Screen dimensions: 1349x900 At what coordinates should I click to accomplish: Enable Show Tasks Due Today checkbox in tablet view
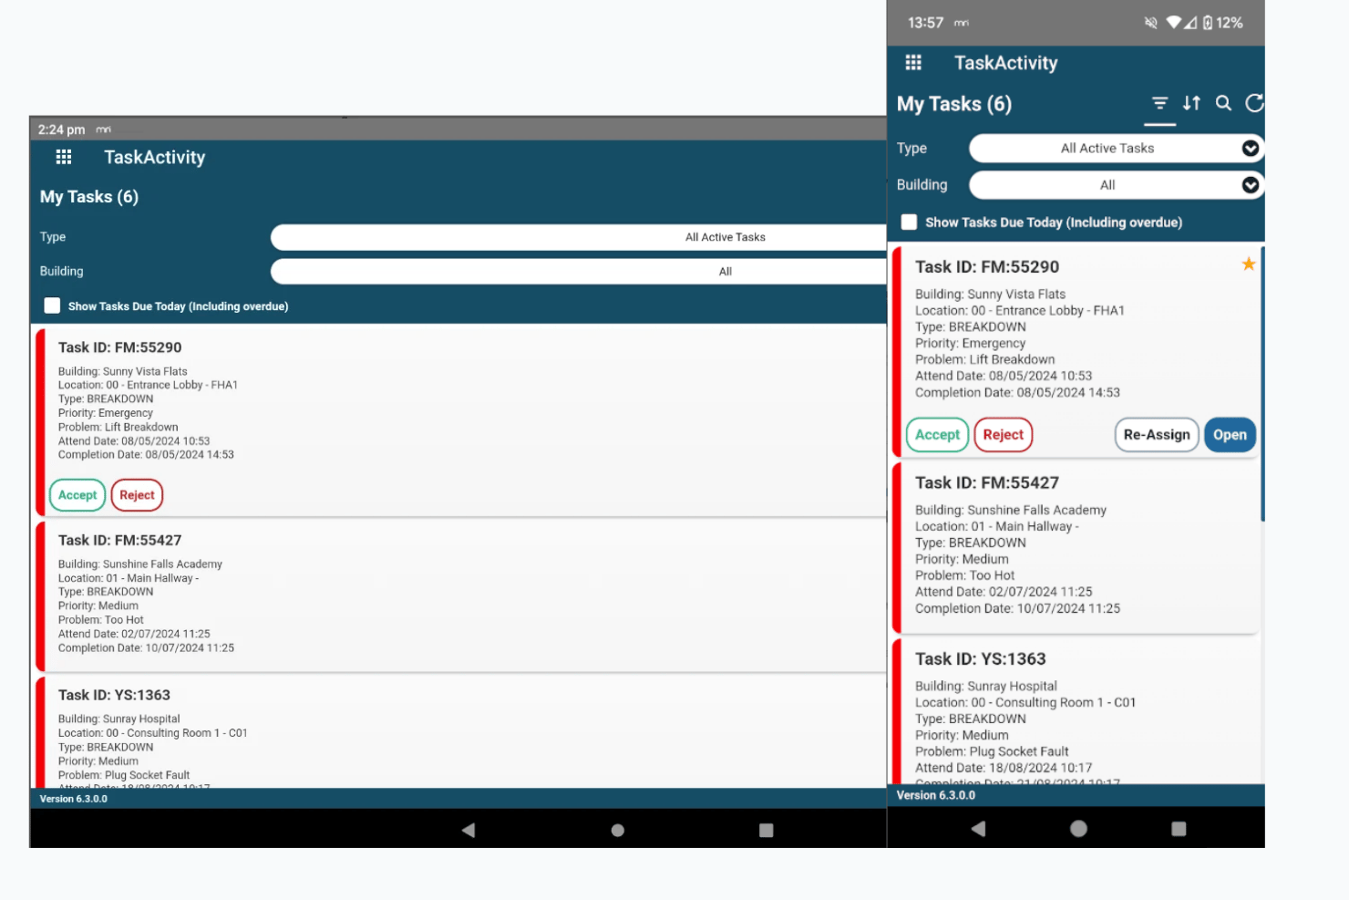[x=52, y=305]
